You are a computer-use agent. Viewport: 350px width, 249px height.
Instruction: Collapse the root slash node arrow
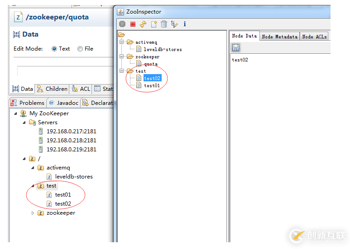click(x=24, y=159)
